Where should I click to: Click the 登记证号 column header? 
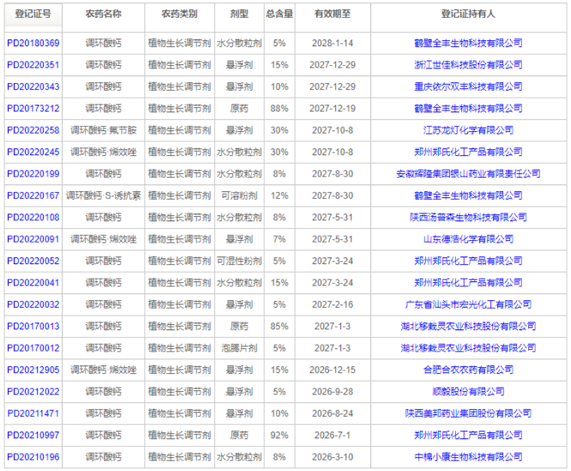click(x=33, y=15)
